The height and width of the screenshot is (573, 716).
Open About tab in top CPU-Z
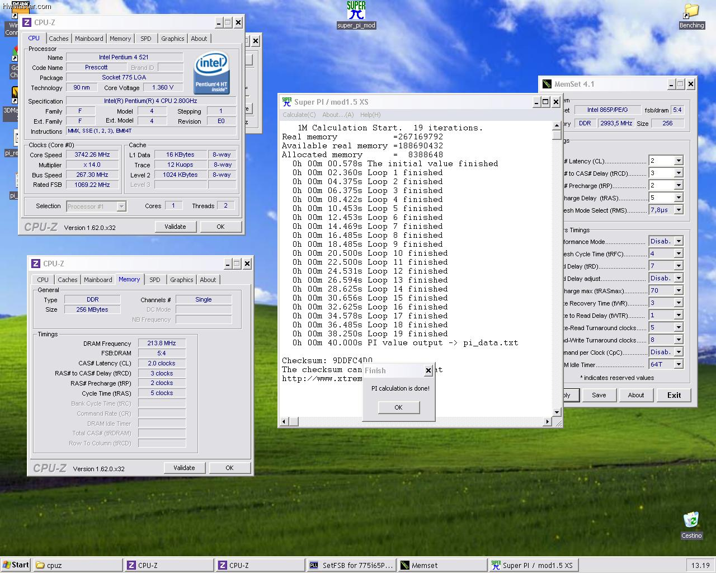coord(199,39)
